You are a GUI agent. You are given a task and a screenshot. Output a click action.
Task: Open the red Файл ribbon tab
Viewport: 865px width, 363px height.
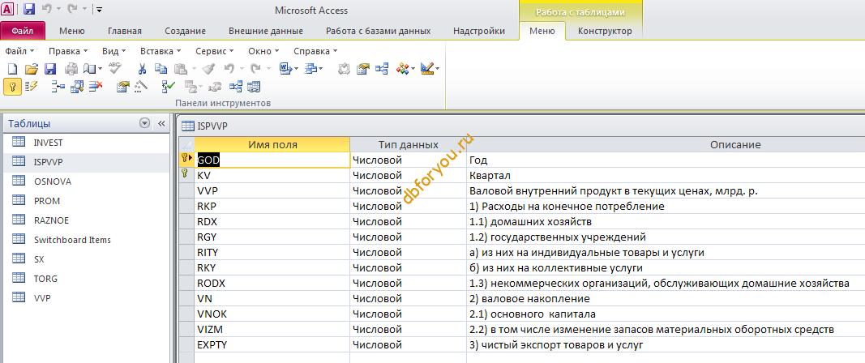pos(23,31)
